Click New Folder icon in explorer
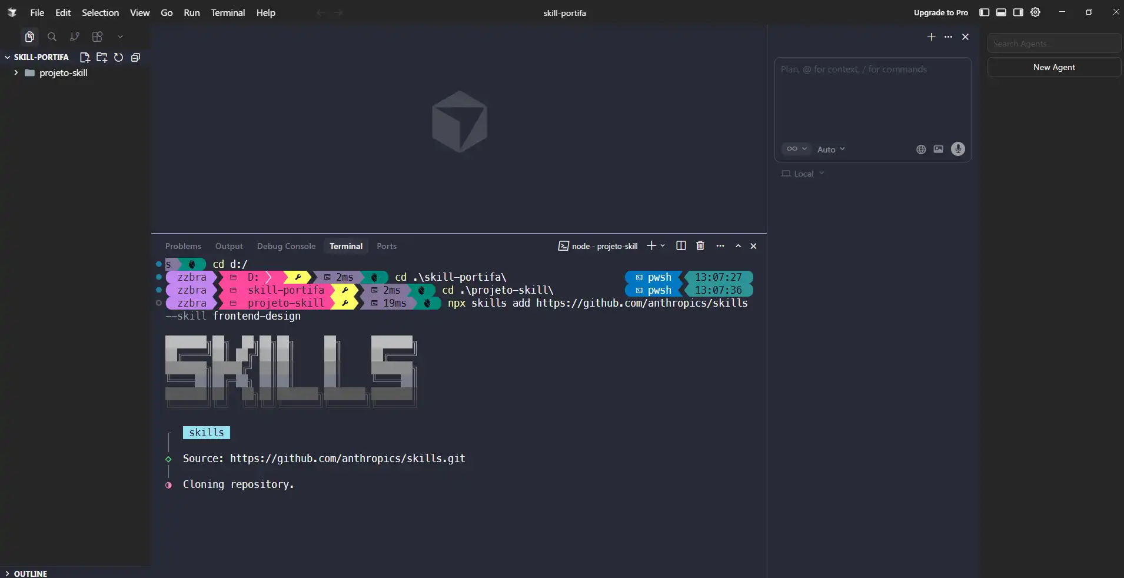The height and width of the screenshot is (578, 1124). coord(102,58)
